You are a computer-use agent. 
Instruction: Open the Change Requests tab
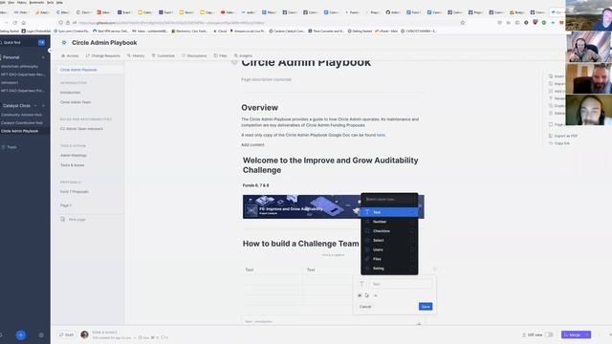pyautogui.click(x=103, y=55)
